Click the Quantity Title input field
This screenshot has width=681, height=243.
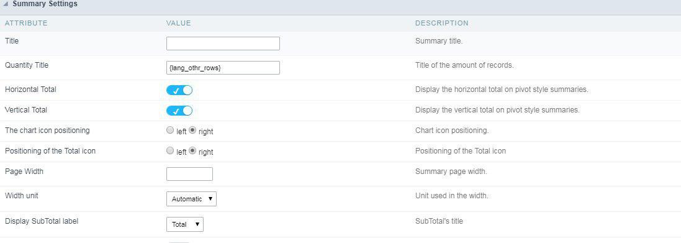coord(223,68)
